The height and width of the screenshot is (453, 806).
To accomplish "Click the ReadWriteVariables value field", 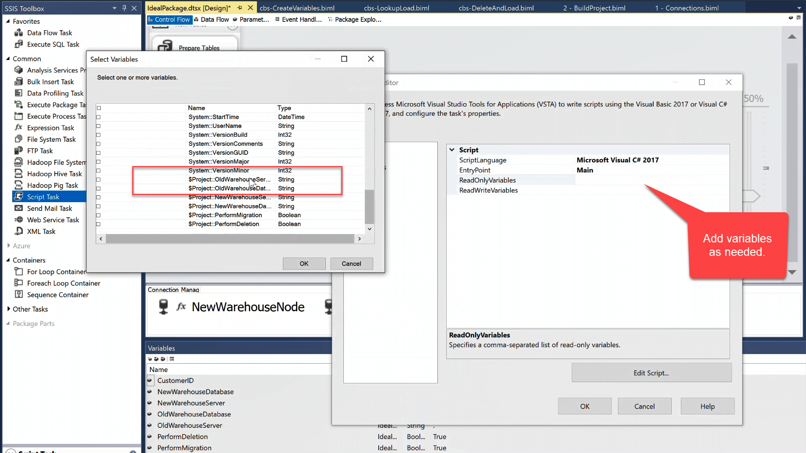I will [x=652, y=190].
